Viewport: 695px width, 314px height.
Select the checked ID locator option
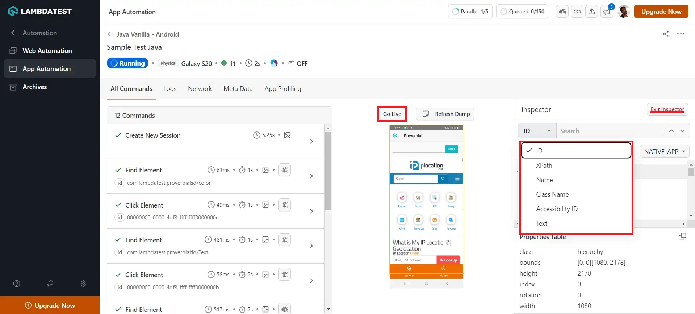pos(576,151)
